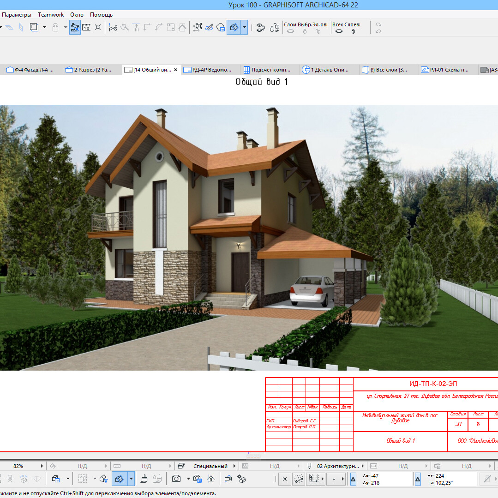The width and height of the screenshot is (498, 498).
Task: Click the cloud icon in top toolbar
Action: pyautogui.click(x=221, y=27)
